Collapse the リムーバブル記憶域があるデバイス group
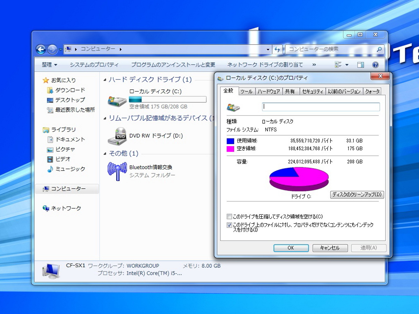Image resolution: width=419 pixels, height=314 pixels. (105, 119)
